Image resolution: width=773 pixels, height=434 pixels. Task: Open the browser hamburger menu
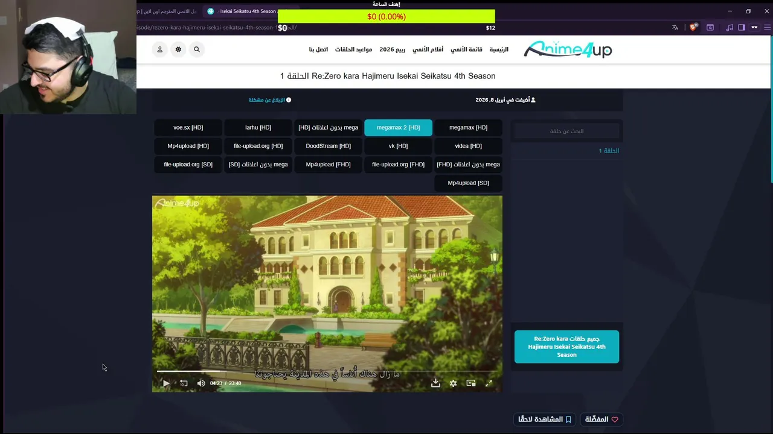click(x=768, y=27)
